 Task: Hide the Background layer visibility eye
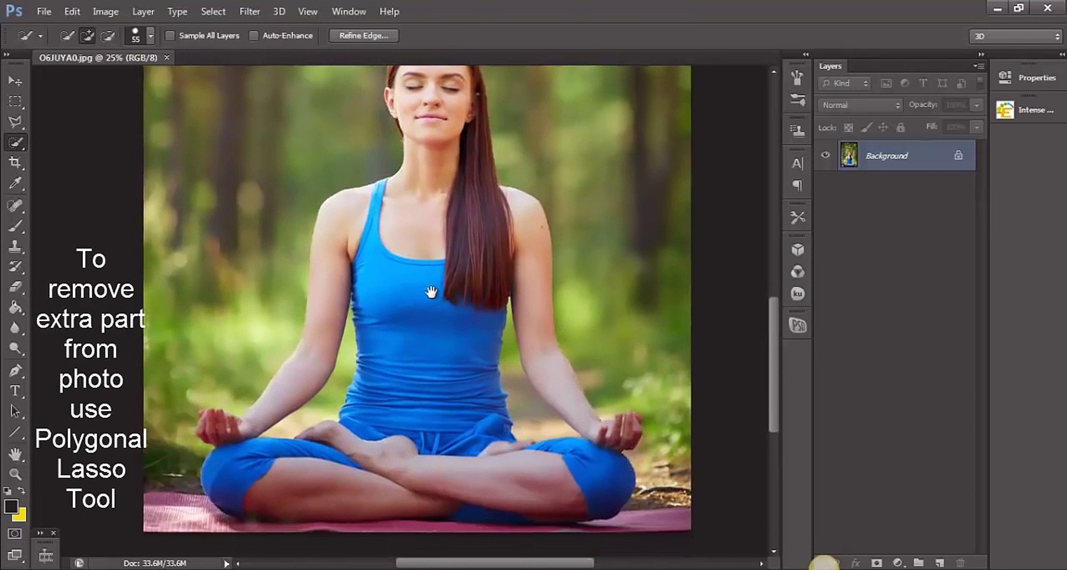(x=825, y=155)
